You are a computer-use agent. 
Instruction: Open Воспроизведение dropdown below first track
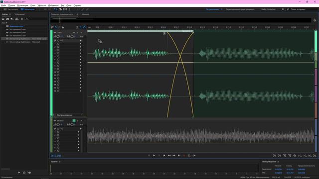pyautogui.click(x=69, y=115)
